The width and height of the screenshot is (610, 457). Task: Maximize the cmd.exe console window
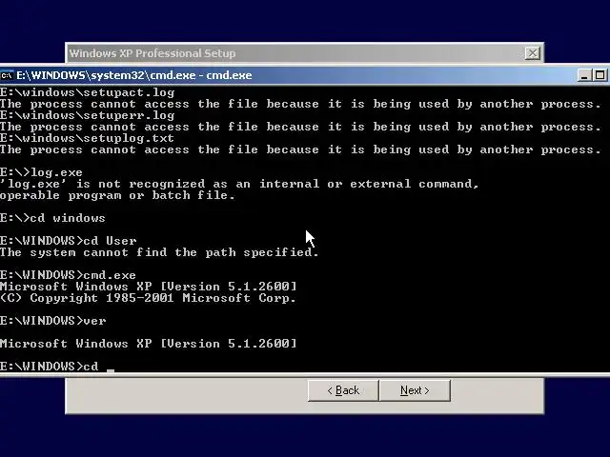[x=600, y=75]
